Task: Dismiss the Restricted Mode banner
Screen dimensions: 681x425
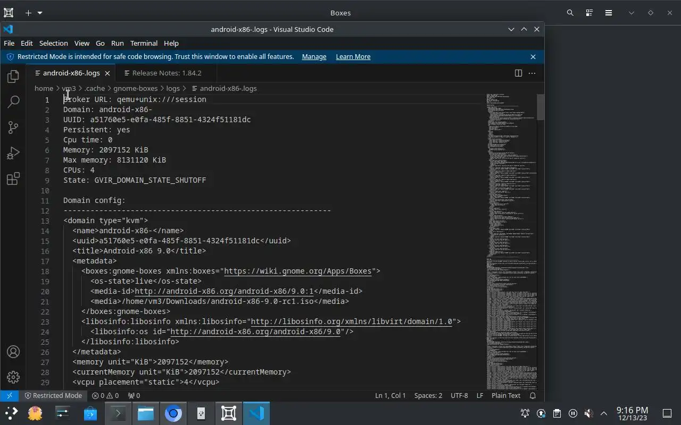Action: tap(533, 57)
